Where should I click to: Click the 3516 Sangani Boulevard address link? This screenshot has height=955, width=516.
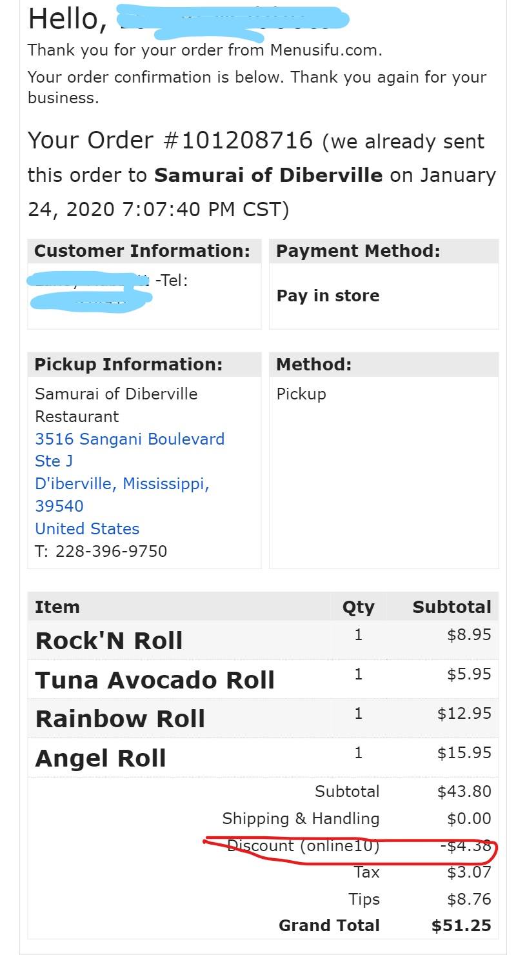point(130,439)
